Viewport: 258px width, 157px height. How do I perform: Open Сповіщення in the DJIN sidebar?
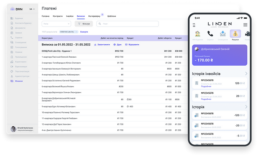tap(18, 42)
